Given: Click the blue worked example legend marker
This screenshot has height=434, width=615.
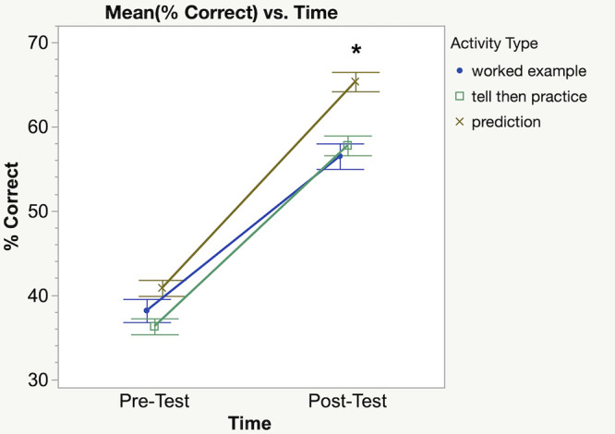Looking at the screenshot, I should (460, 70).
